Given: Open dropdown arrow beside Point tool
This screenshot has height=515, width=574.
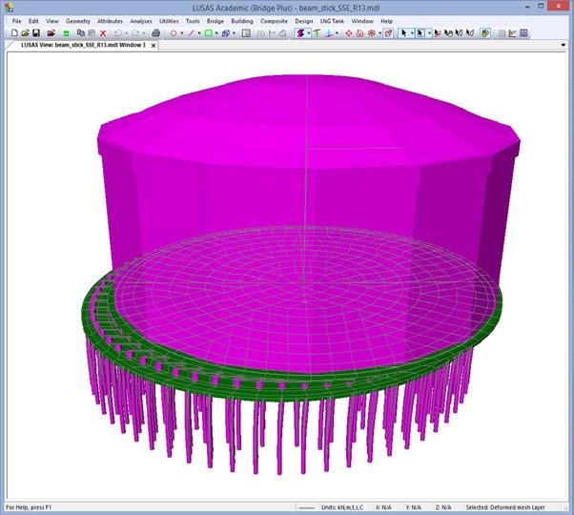Looking at the screenshot, I should [182, 33].
